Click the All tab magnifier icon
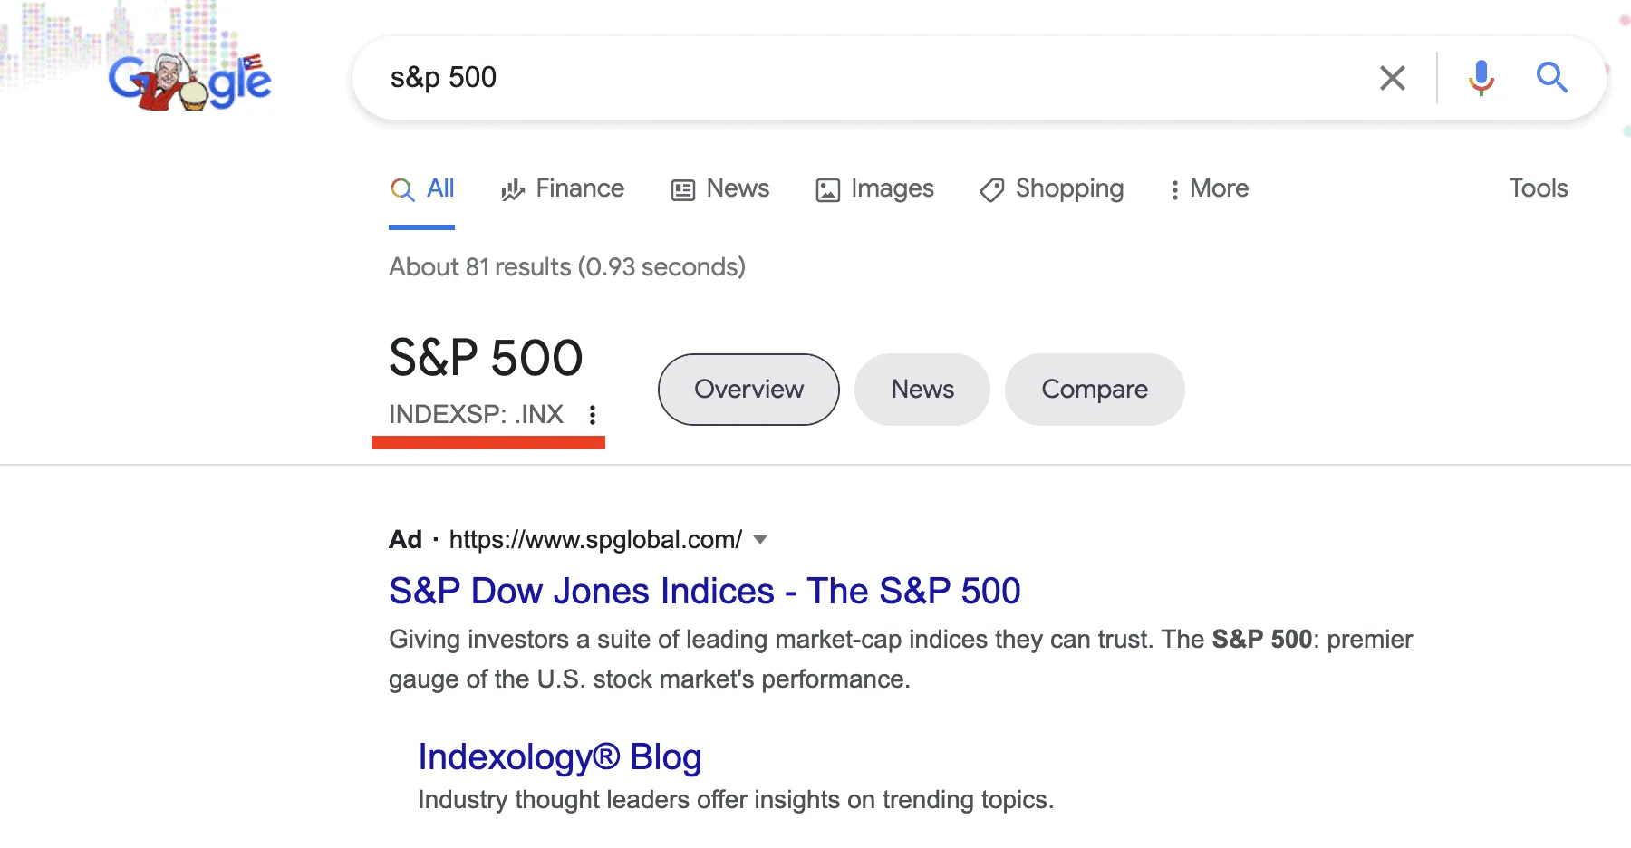The height and width of the screenshot is (848, 1631). [x=402, y=188]
